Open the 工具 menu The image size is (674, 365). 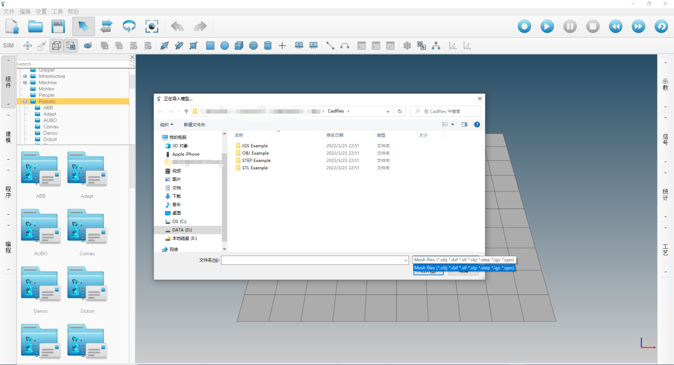57,12
